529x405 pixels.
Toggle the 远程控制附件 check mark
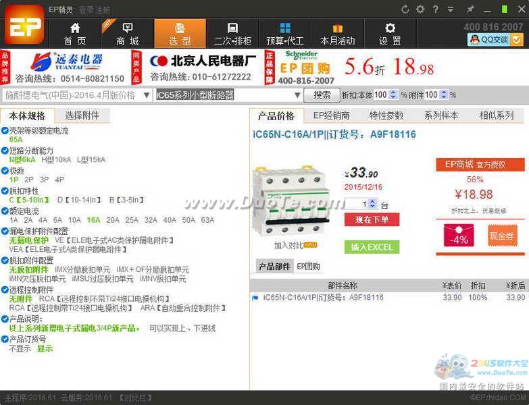(5, 290)
